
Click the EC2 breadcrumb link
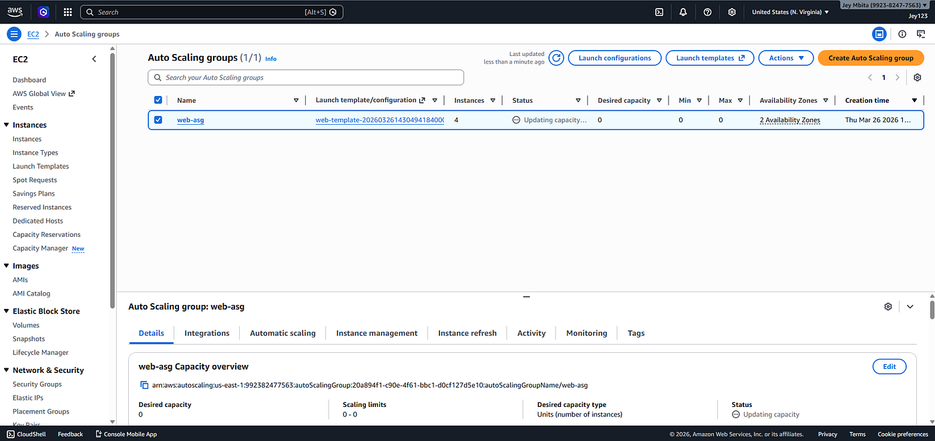pyautogui.click(x=33, y=34)
